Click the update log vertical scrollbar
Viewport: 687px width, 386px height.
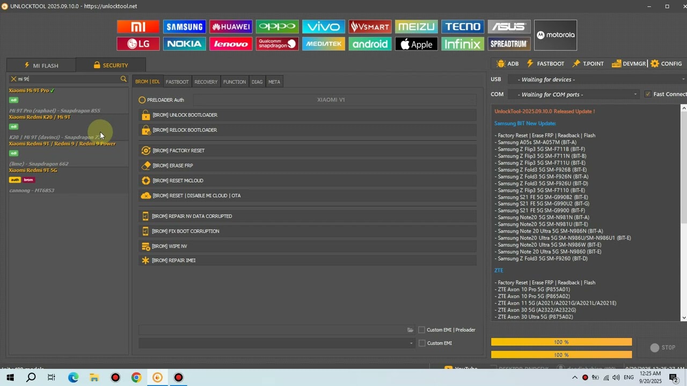click(684, 212)
